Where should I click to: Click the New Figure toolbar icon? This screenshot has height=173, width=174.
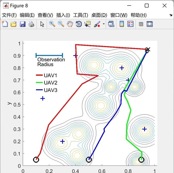pyautogui.click(x=5, y=24)
